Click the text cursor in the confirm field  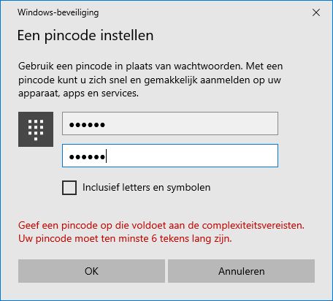tap(106, 156)
